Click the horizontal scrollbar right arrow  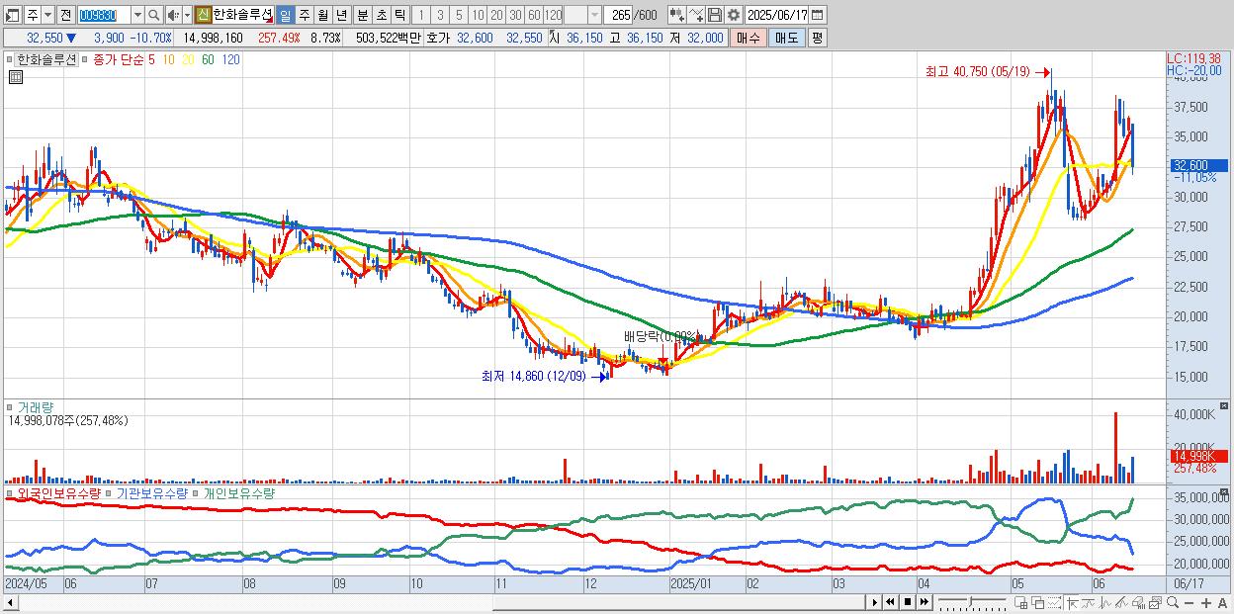point(874,602)
